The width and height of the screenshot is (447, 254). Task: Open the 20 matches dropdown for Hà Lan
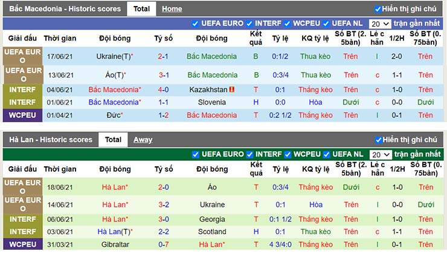(x=381, y=155)
